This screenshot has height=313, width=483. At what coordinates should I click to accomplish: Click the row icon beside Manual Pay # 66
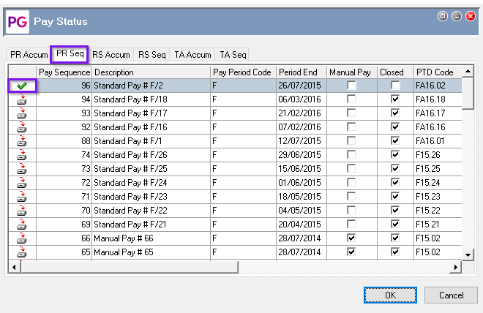click(21, 238)
